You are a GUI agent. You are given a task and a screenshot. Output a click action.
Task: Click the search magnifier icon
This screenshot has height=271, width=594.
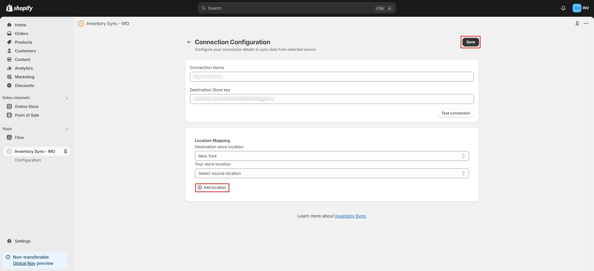(204, 8)
